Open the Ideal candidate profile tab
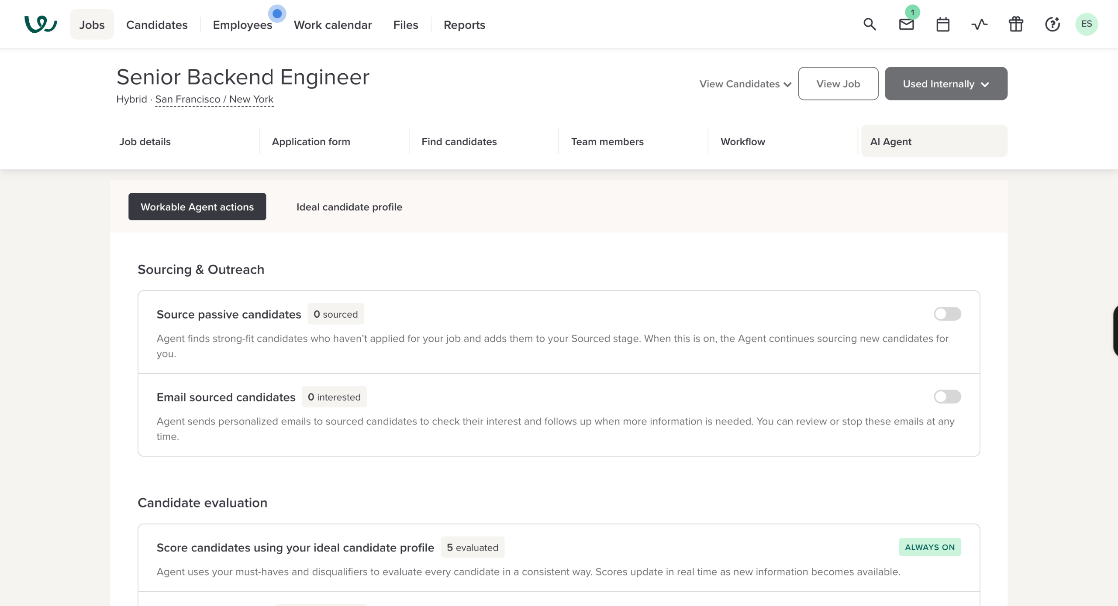The image size is (1118, 606). pyautogui.click(x=349, y=207)
